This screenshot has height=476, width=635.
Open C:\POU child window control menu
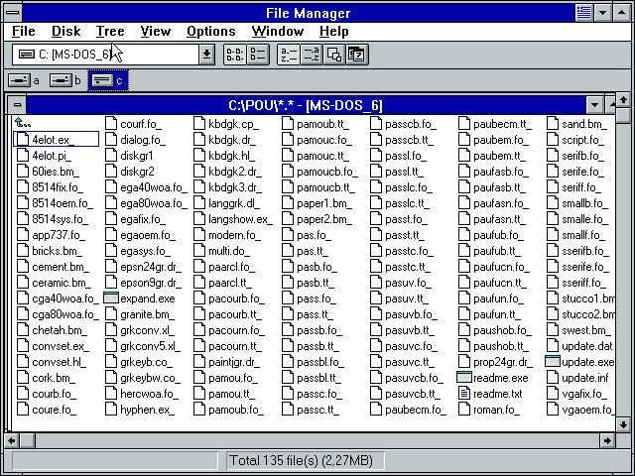tap(17, 105)
